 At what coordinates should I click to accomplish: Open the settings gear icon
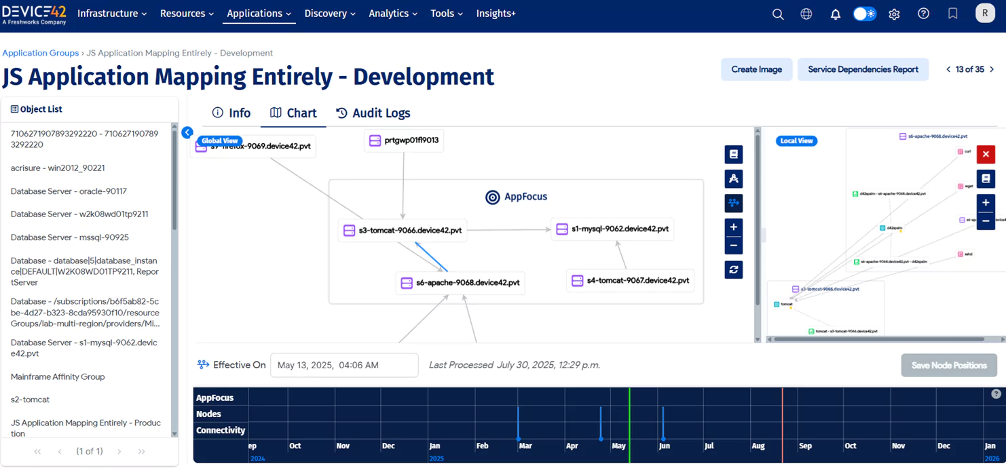click(894, 14)
